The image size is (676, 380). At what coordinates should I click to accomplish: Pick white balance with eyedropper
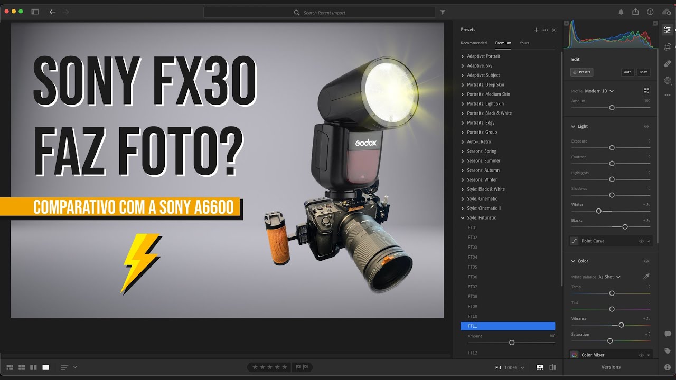646,277
